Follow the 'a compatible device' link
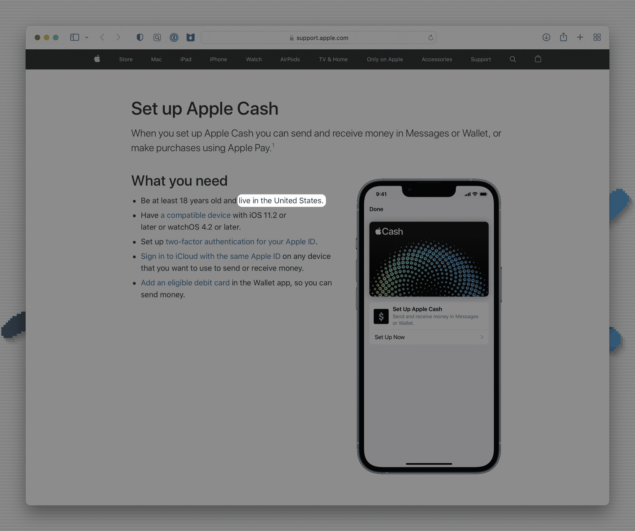This screenshot has height=531, width=635. [x=196, y=215]
